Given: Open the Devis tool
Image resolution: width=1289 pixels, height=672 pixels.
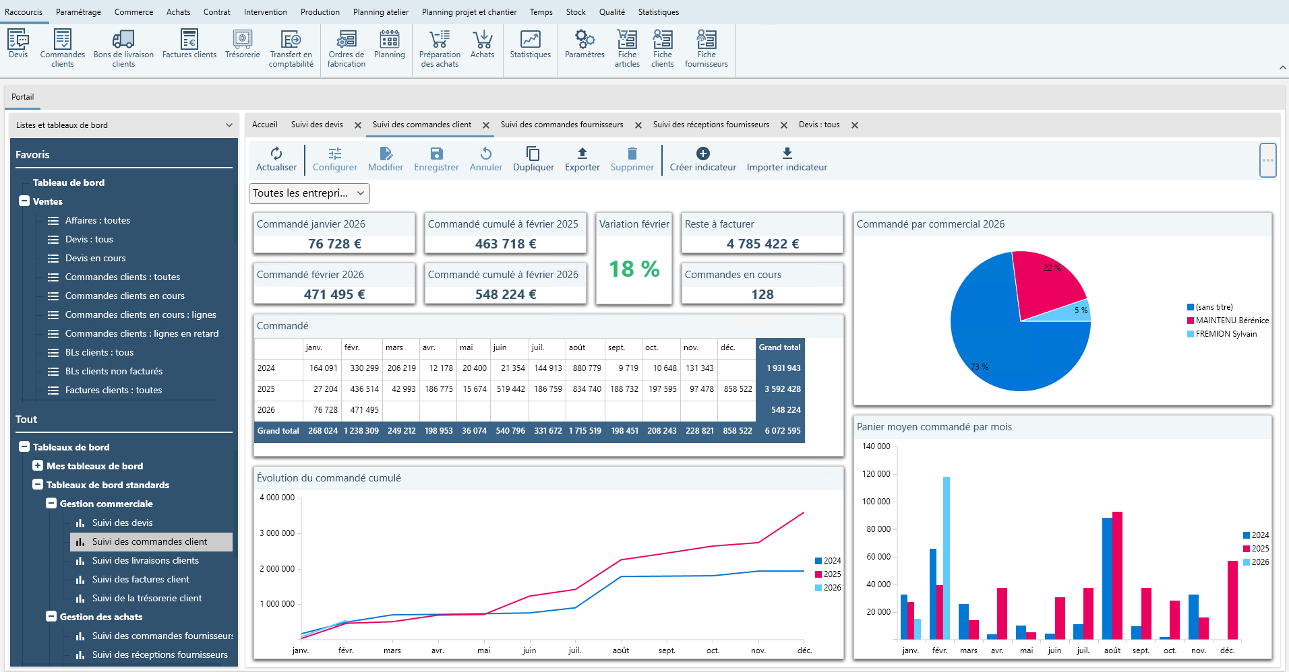Looking at the screenshot, I should click(18, 46).
